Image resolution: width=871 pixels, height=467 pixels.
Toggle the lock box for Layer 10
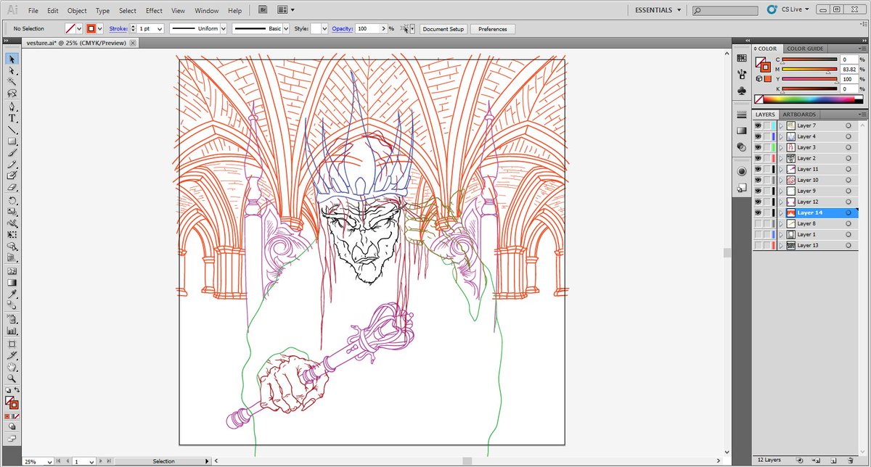766,180
